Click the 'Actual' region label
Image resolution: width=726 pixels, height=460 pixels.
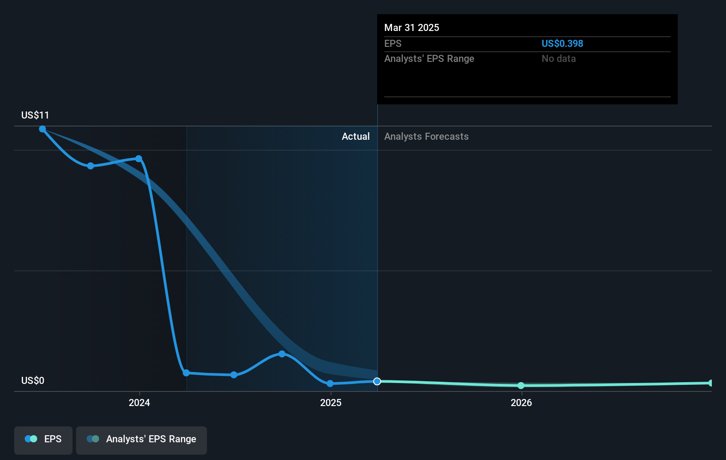(355, 137)
